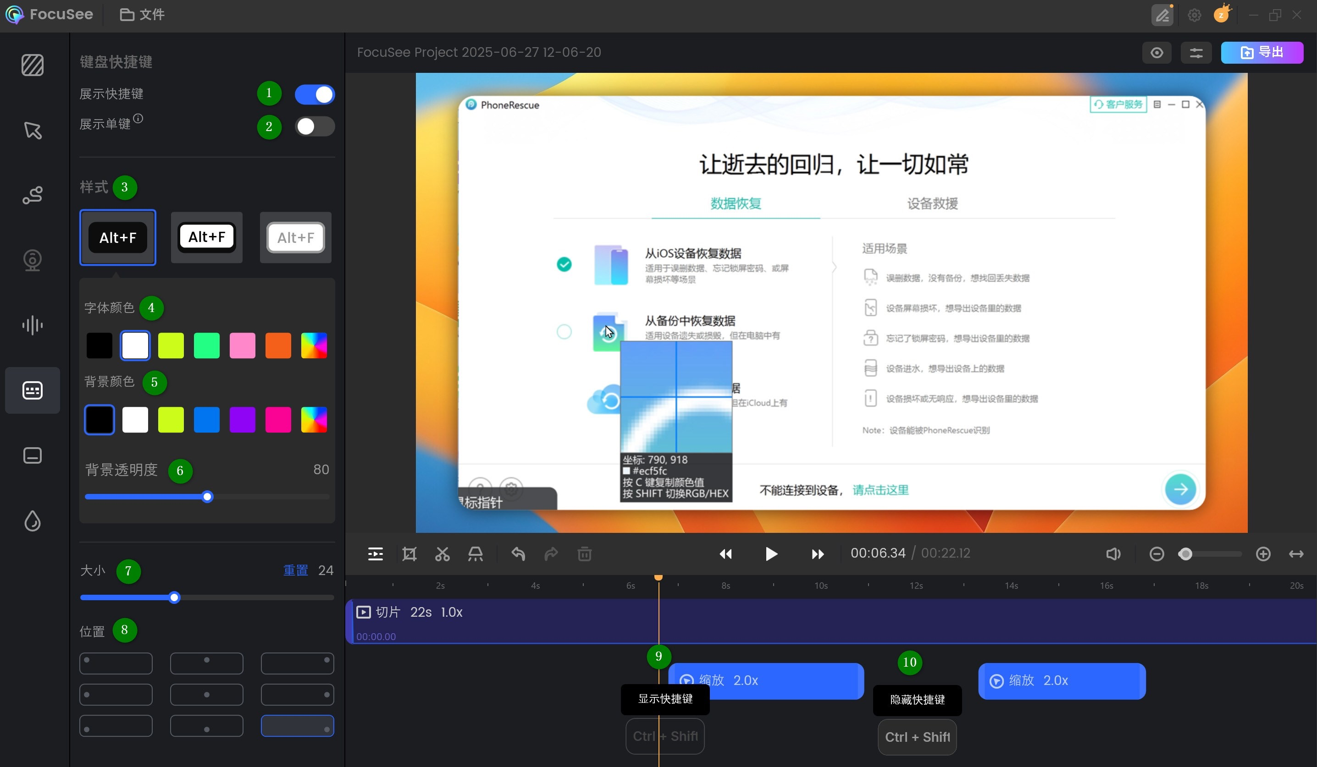
Task: Adjust the 大小 size slider handle
Action: (x=175, y=597)
